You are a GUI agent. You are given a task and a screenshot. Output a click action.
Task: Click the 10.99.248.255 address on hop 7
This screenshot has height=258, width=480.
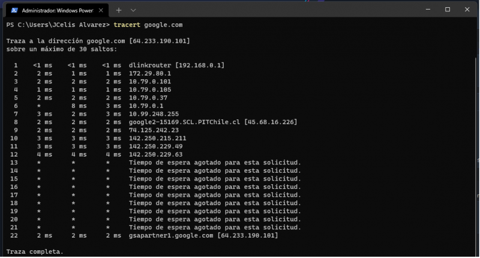[x=154, y=113]
